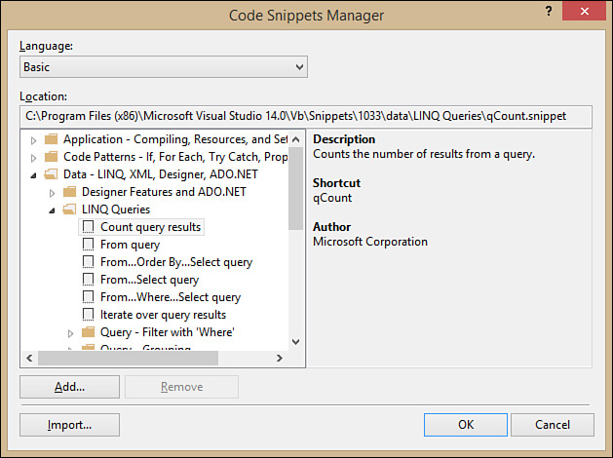Collapse the Data - LINQ, XML tree node
Viewport: 613px width, 458px height.
tap(35, 174)
